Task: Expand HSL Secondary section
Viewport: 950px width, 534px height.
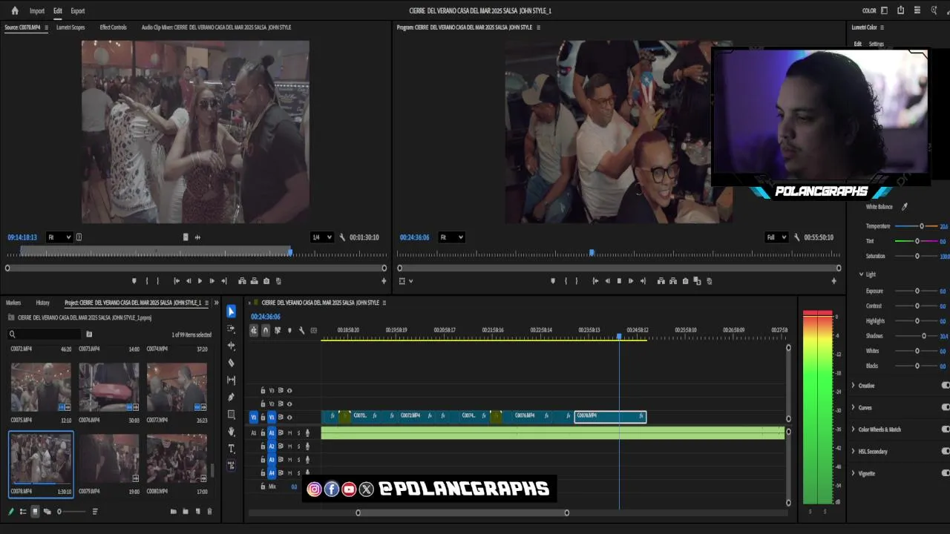Action: coord(854,451)
